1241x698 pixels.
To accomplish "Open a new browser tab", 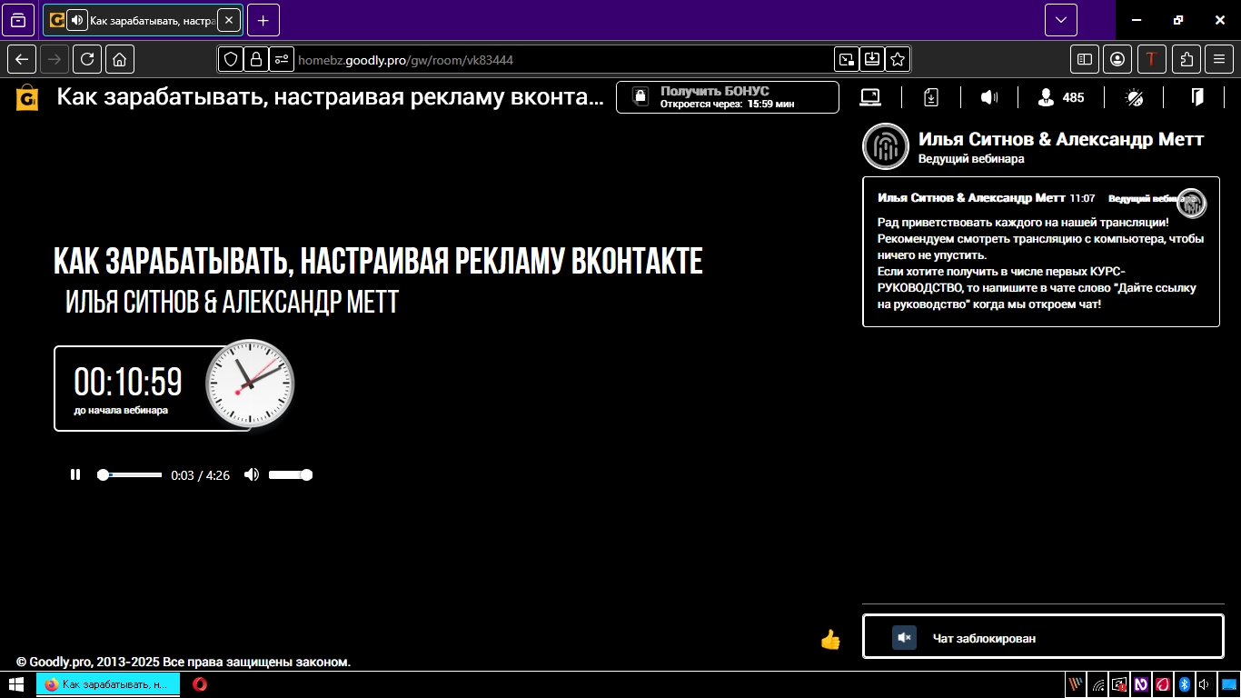I will click(263, 20).
